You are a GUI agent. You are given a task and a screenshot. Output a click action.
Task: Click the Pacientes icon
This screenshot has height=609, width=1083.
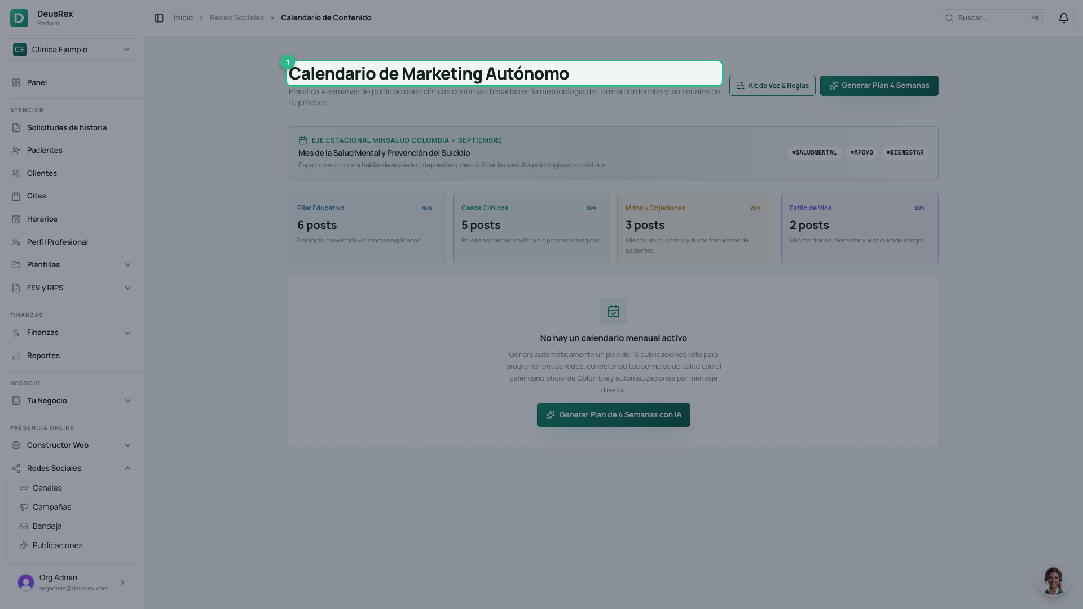(16, 151)
